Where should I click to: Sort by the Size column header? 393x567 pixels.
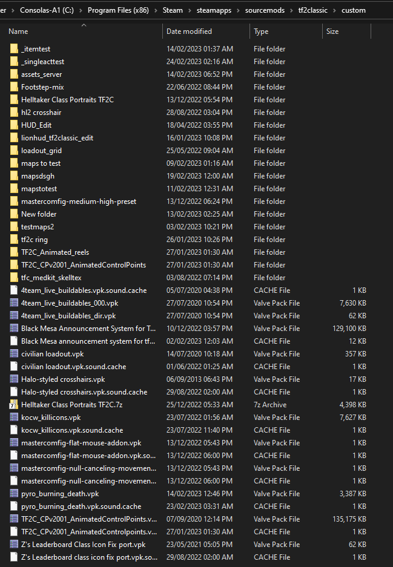pos(332,31)
